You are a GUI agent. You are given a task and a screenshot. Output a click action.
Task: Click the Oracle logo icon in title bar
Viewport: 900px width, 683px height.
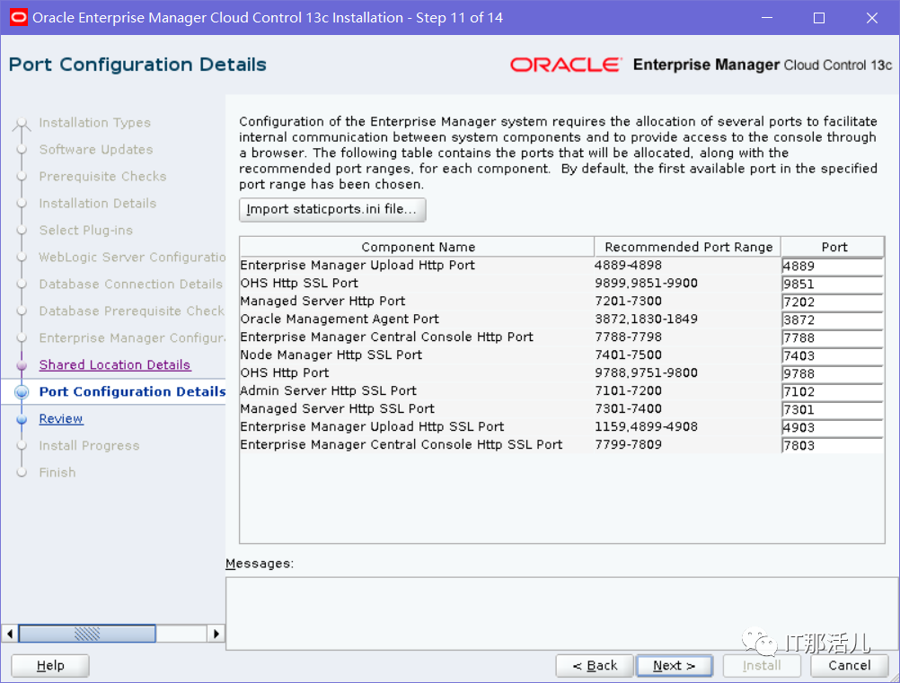18,17
